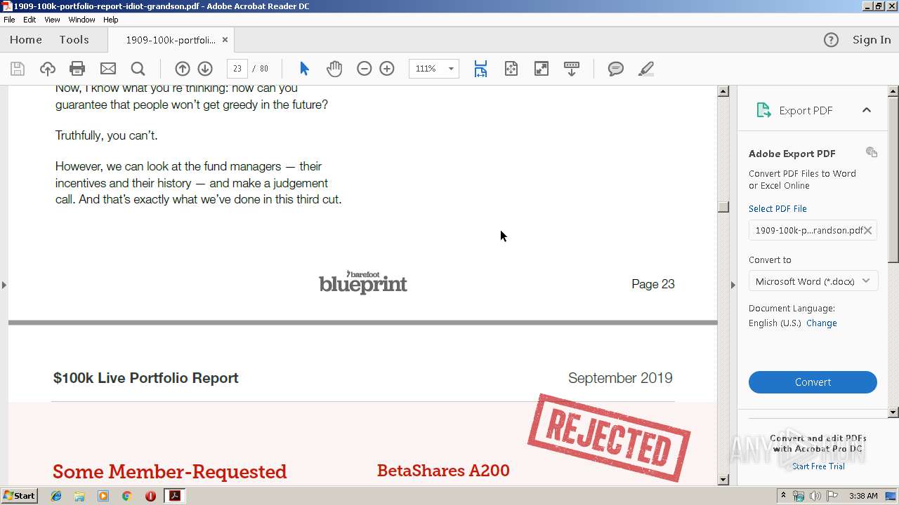899x505 pixels.
Task: Click the Start Free Trial link
Action: point(818,466)
